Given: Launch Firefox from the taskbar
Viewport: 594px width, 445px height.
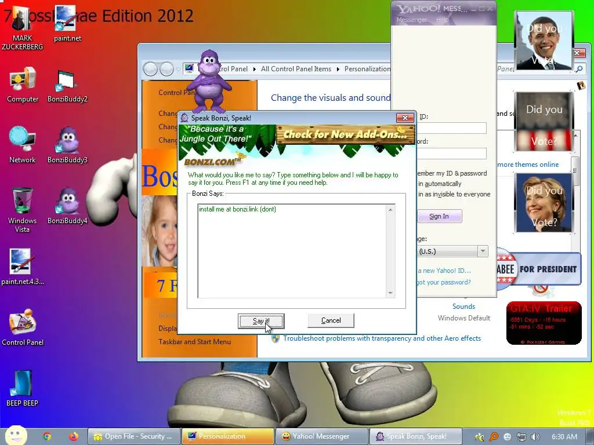Looking at the screenshot, I should (x=74, y=436).
